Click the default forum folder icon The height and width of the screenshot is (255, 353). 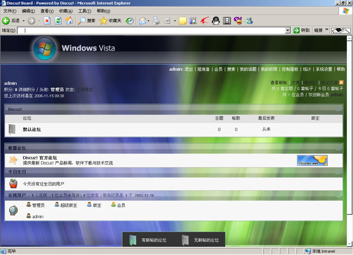[x=12, y=129]
